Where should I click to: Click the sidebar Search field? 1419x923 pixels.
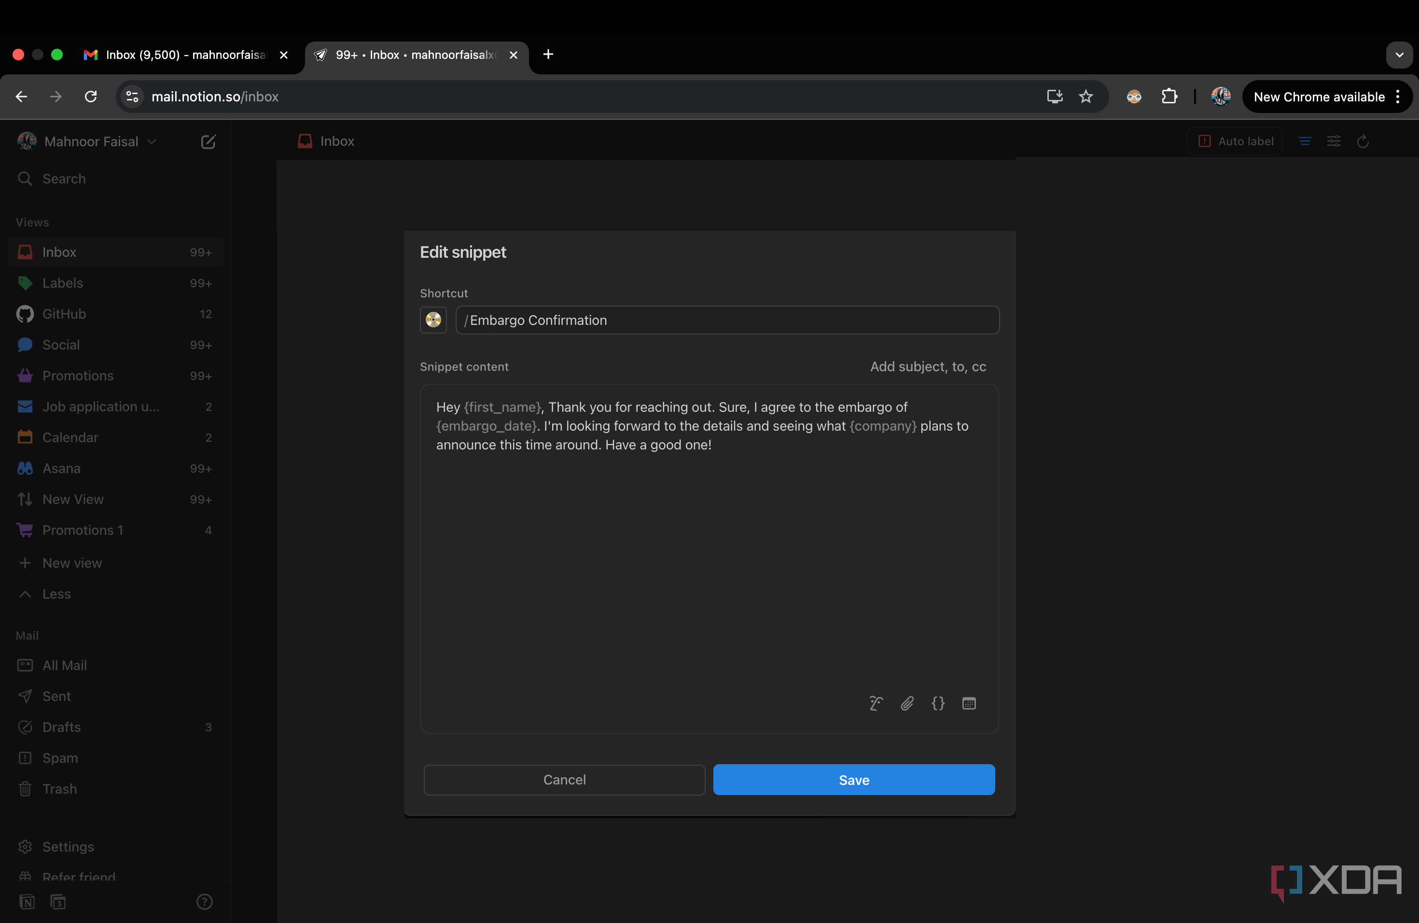point(116,179)
